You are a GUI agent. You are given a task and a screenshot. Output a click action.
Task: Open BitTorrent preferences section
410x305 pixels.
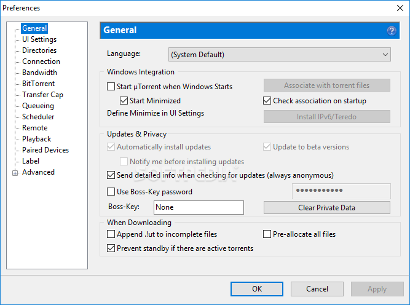point(39,84)
